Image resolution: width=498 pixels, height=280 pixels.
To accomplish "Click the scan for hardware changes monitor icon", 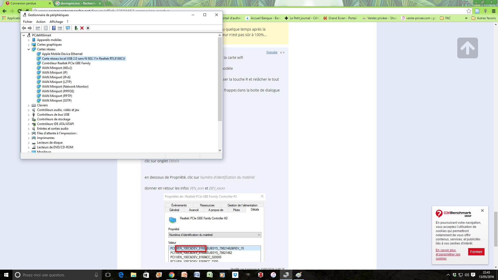I will (68, 28).
